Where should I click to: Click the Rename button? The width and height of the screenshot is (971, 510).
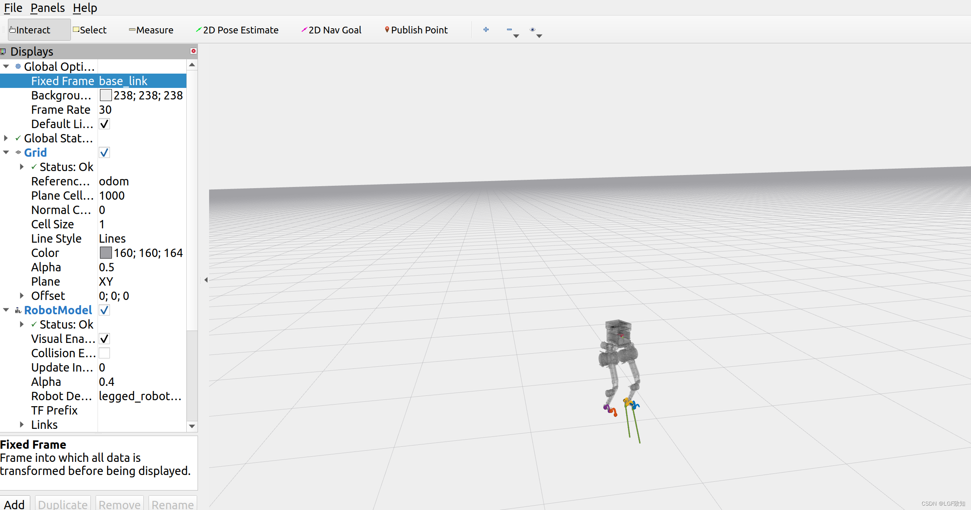(173, 504)
